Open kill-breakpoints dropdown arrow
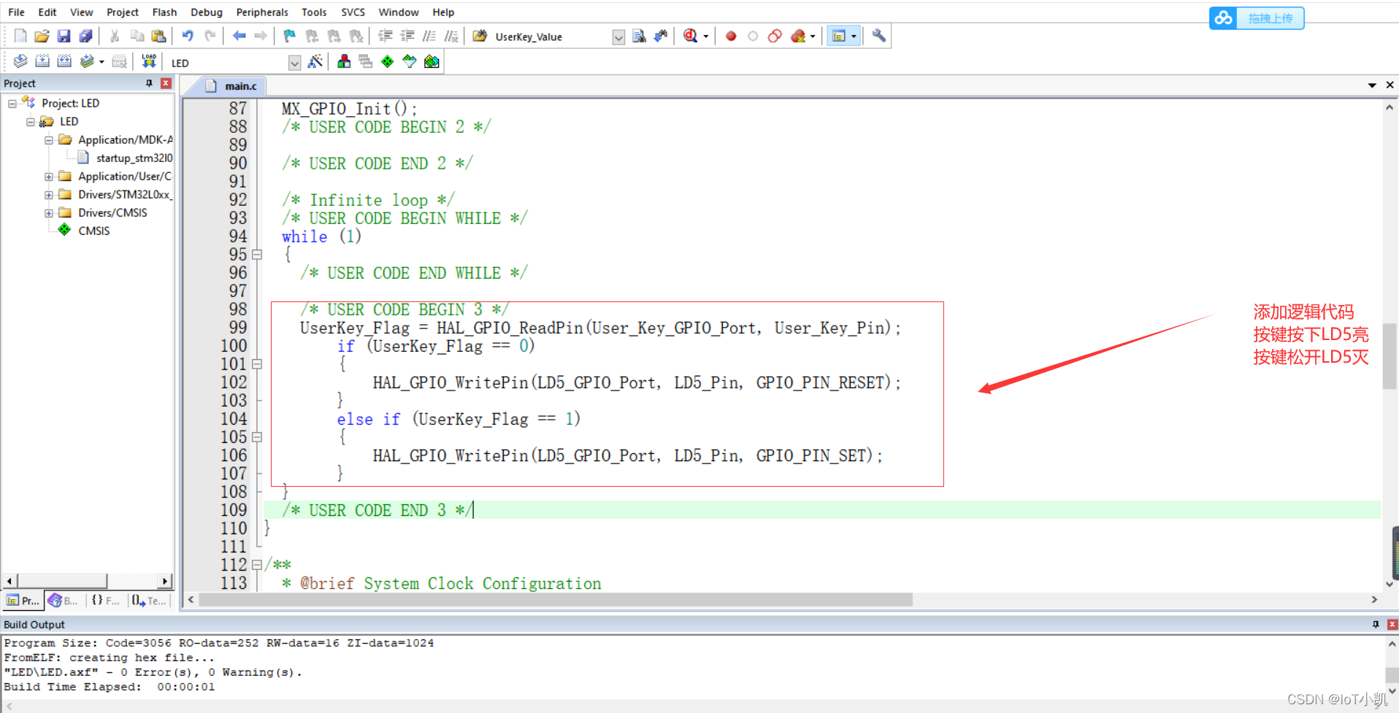 813,36
